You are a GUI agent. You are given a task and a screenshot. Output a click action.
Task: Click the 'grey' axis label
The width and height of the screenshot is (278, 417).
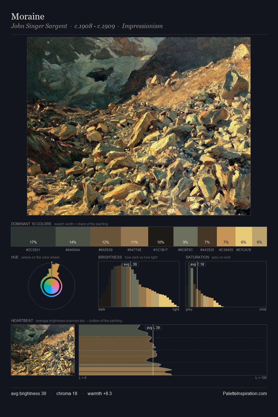[189, 309]
